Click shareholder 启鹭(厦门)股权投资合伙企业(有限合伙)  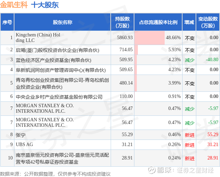(57, 50)
